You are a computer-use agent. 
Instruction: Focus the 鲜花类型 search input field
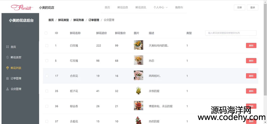[231, 33]
